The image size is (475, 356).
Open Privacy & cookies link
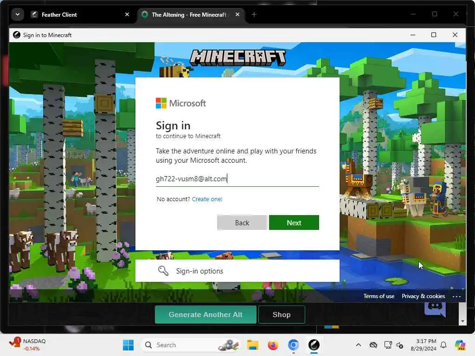click(423, 296)
